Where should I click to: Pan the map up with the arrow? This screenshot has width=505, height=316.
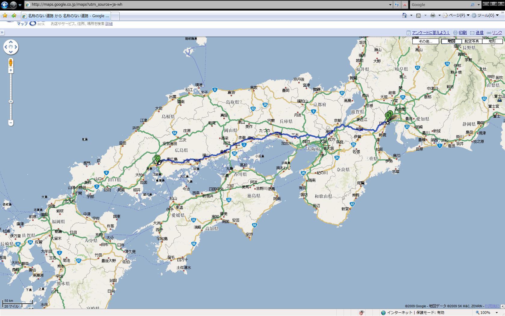(11, 42)
